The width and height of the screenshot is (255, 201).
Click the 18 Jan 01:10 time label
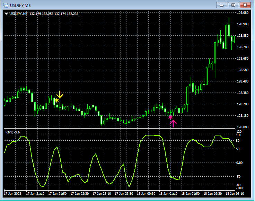coord(168,193)
